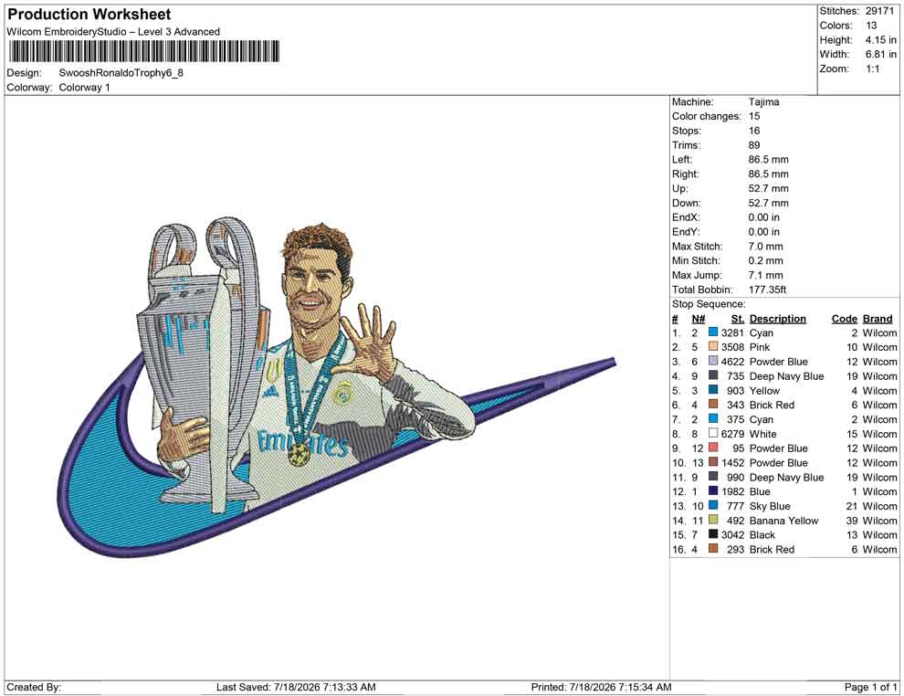
Task: Click the Stitches value '29171'
Action: tap(879, 11)
